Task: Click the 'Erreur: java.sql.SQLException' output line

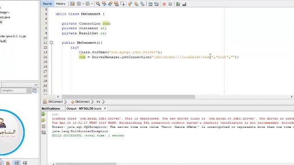Action: [x=173, y=127]
